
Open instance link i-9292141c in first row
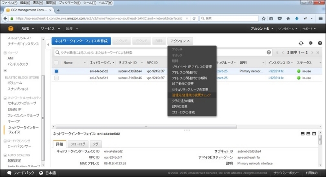pos(276,71)
